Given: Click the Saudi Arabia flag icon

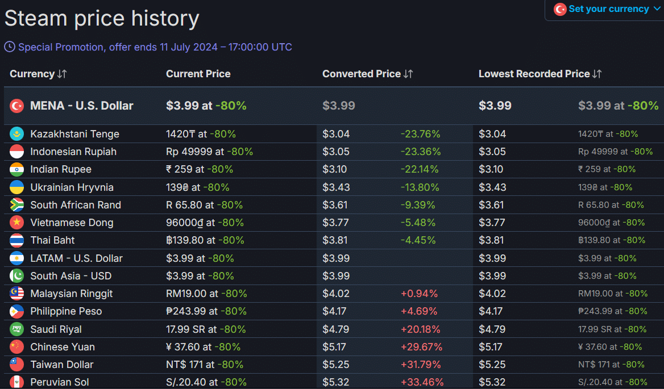Looking at the screenshot, I should tap(17, 329).
